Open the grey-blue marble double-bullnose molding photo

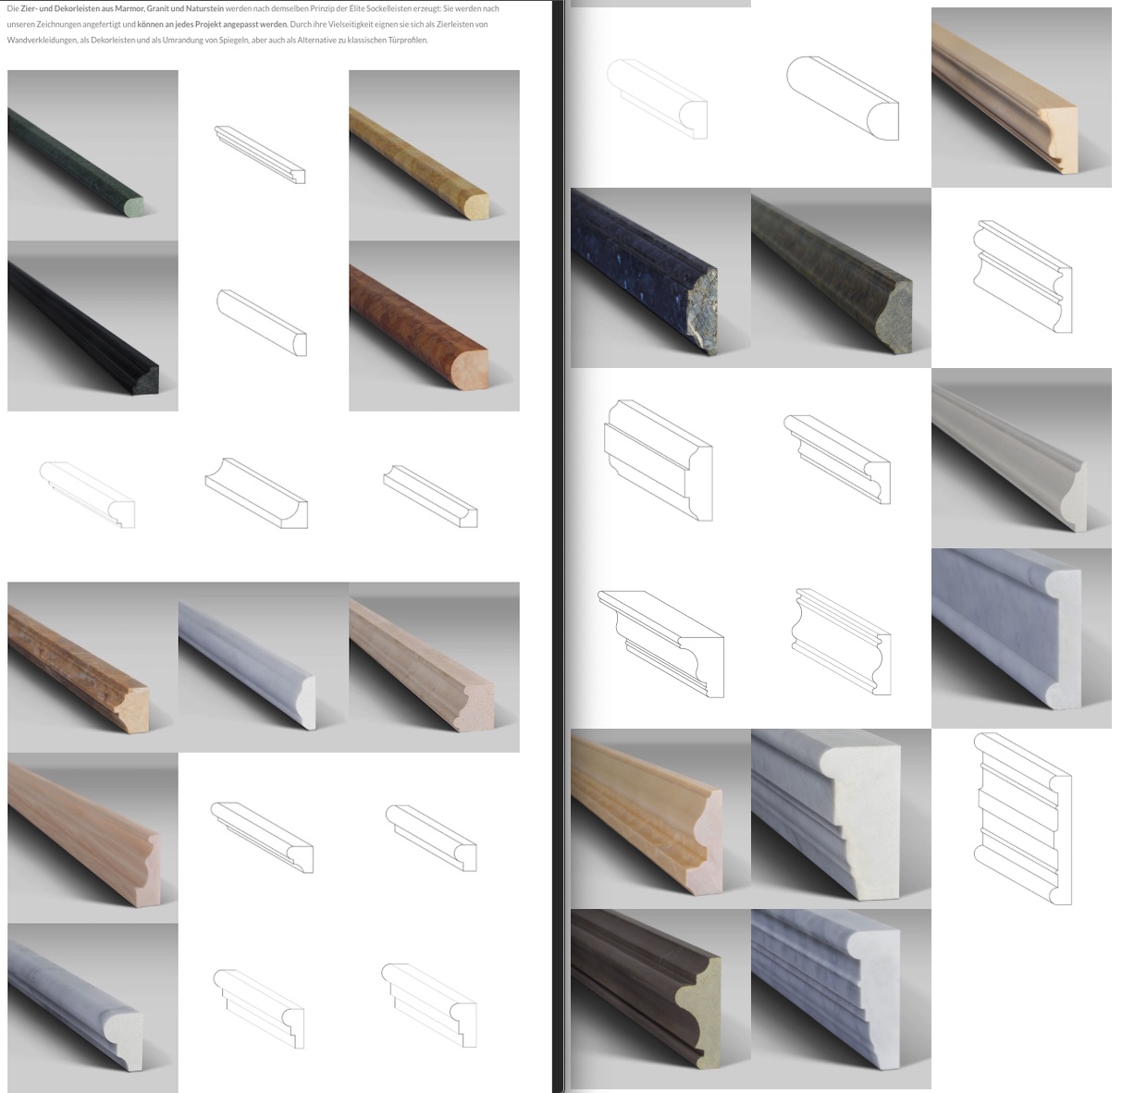click(1020, 638)
